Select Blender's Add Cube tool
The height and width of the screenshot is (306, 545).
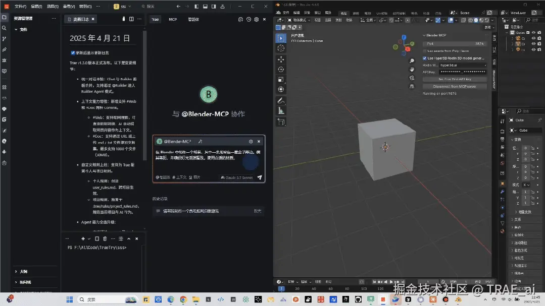(x=281, y=122)
